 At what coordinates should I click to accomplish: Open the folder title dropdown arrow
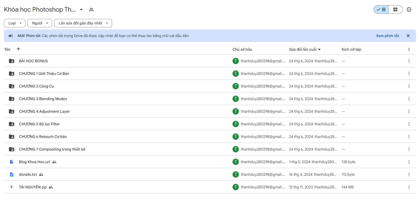click(x=81, y=9)
